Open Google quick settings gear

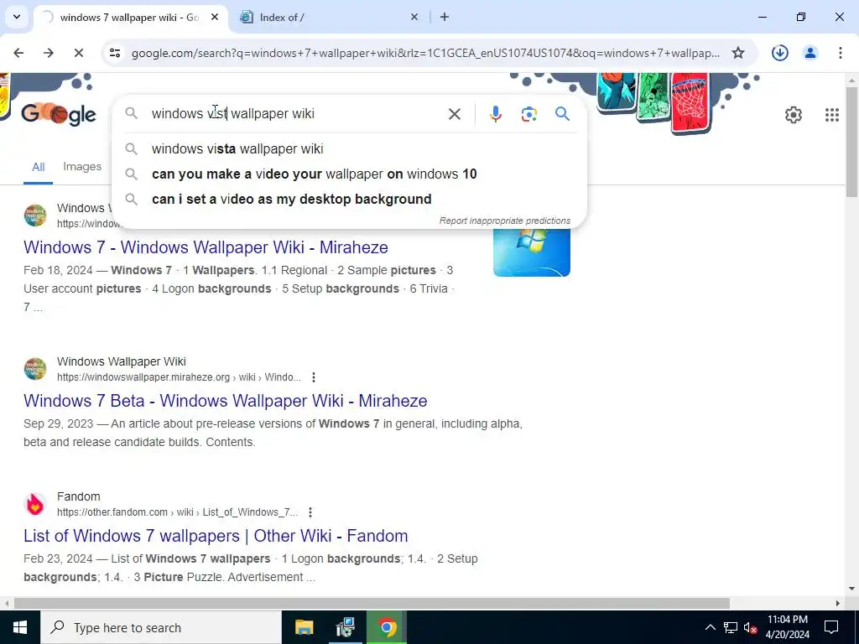tap(794, 114)
